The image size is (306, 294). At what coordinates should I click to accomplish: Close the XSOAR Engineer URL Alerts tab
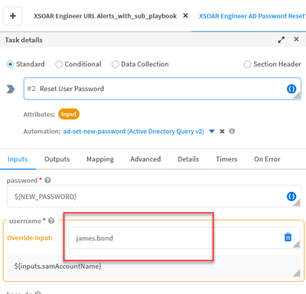click(x=186, y=16)
